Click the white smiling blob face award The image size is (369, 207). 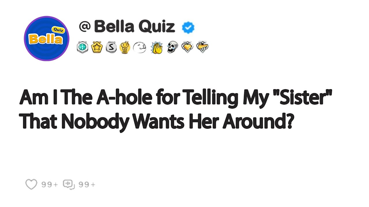[140, 47]
